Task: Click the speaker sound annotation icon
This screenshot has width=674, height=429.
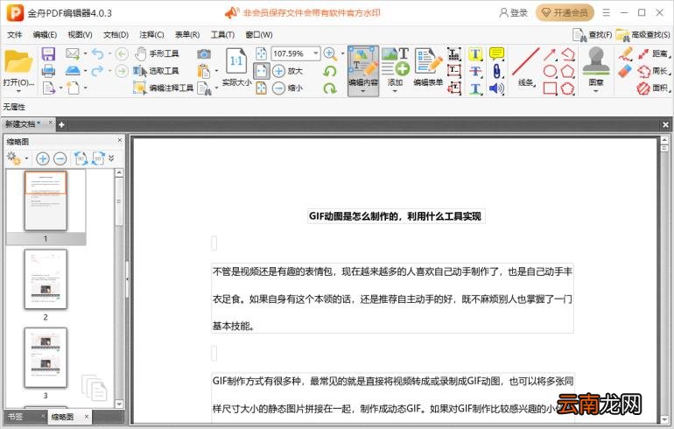Action: pos(496,88)
